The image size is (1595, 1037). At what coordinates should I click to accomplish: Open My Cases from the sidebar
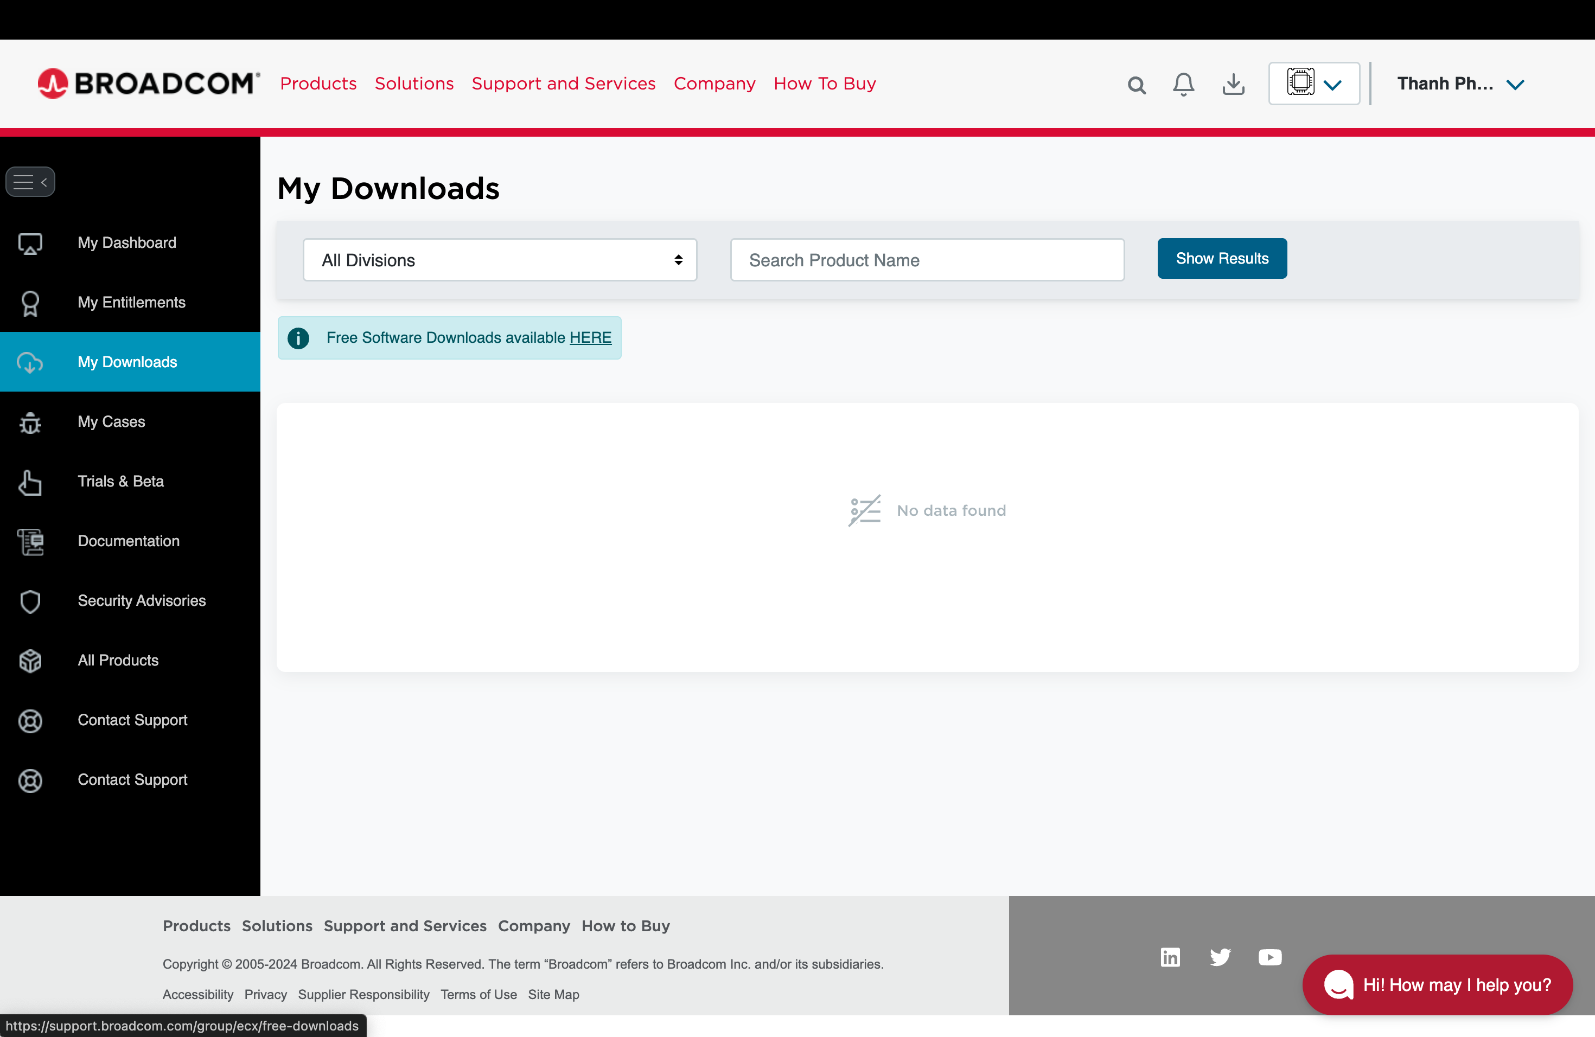[130, 421]
